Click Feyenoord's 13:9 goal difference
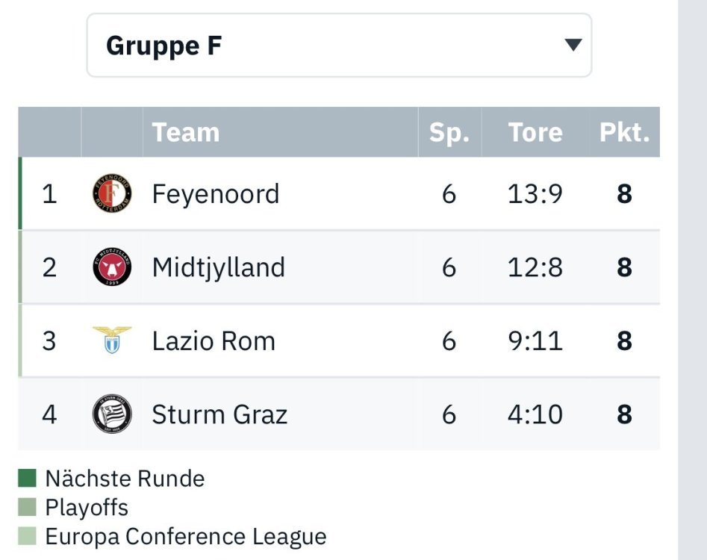 pos(535,194)
